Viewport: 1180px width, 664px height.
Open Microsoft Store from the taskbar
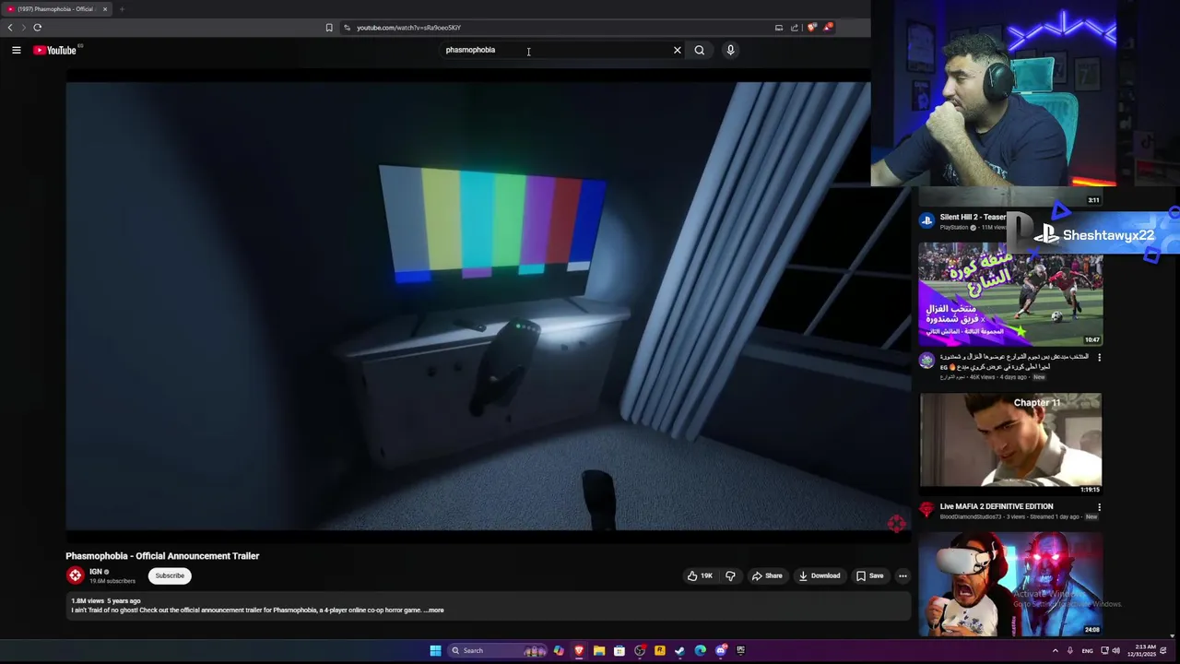coord(619,650)
